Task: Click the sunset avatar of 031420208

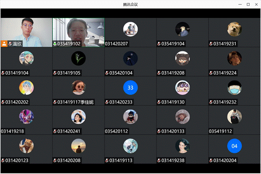Action: 78,146
